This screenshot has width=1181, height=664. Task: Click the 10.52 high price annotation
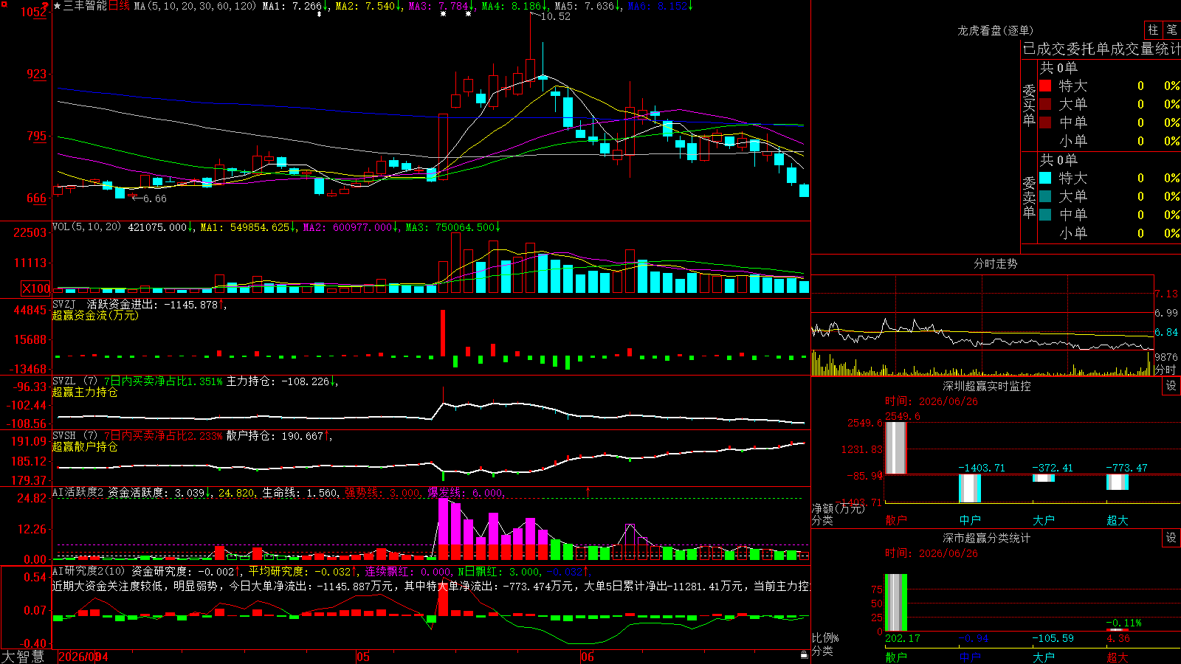click(x=555, y=16)
